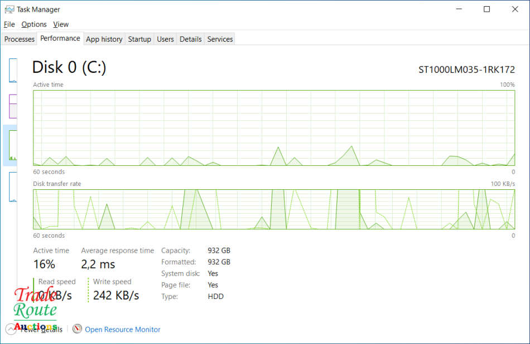Collapse to Fewer details view
The width and height of the screenshot is (530, 344).
point(39,330)
